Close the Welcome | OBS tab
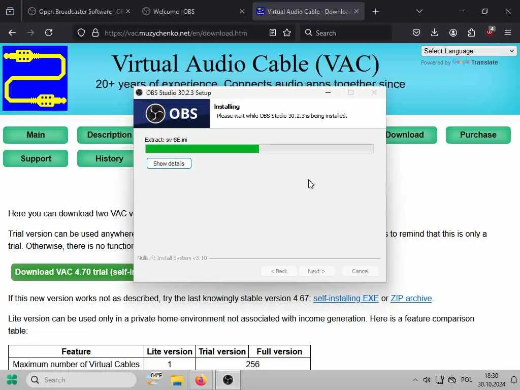Screen dimensions: 520x390 tap(242, 12)
